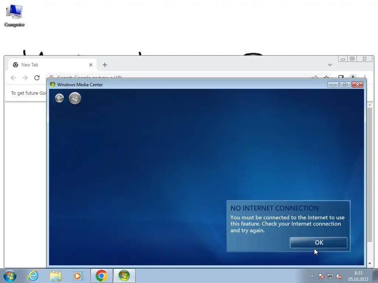Close the Windows Media Center window
This screenshot has width=378, height=283.
[x=357, y=84]
